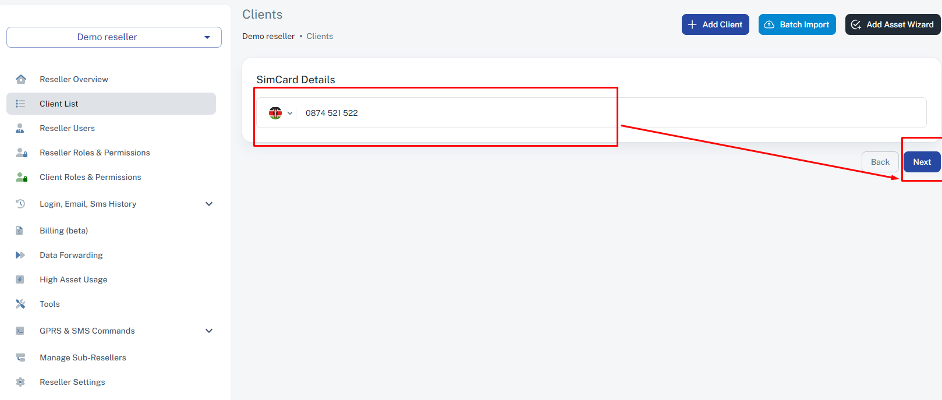Image resolution: width=942 pixels, height=400 pixels.
Task: Click the Next button
Action: (x=922, y=162)
